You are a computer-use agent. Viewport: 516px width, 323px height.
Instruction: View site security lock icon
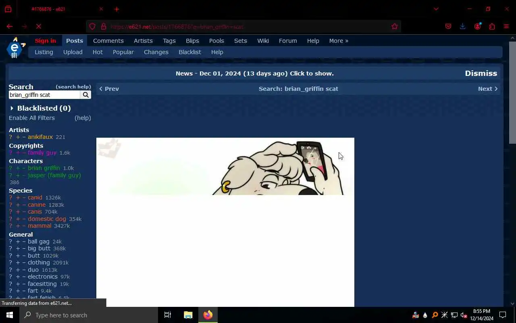(x=104, y=27)
